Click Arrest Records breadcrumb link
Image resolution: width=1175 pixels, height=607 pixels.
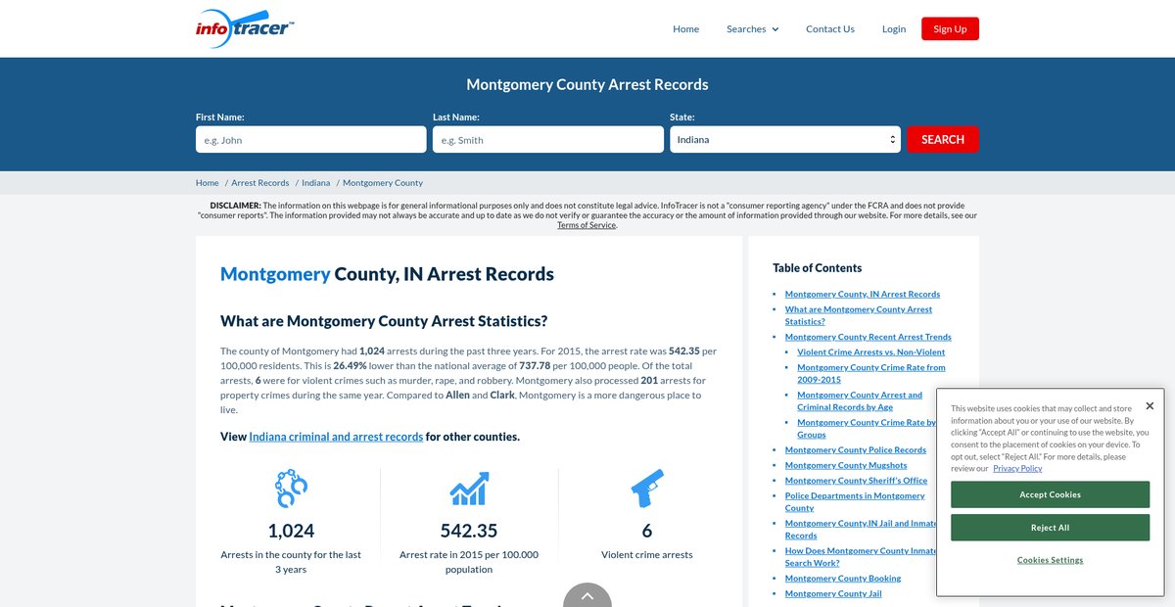[x=260, y=183]
